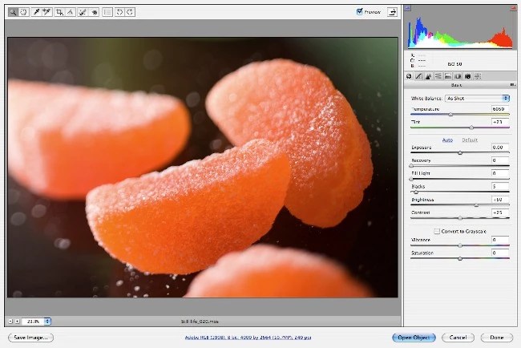Open the zoom level dropdown
This screenshot has height=348, width=521.
coord(47,321)
